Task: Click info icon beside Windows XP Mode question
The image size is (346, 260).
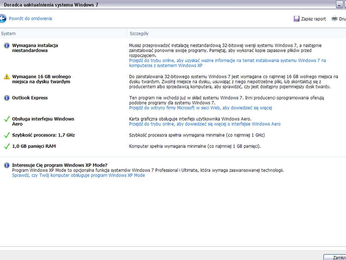Action: click(x=7, y=166)
